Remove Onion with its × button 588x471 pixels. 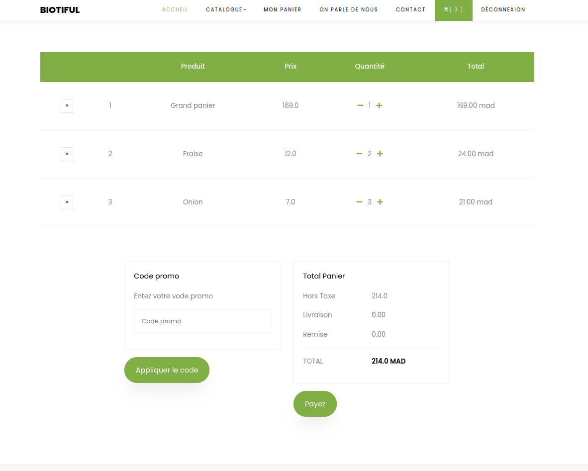pos(67,202)
